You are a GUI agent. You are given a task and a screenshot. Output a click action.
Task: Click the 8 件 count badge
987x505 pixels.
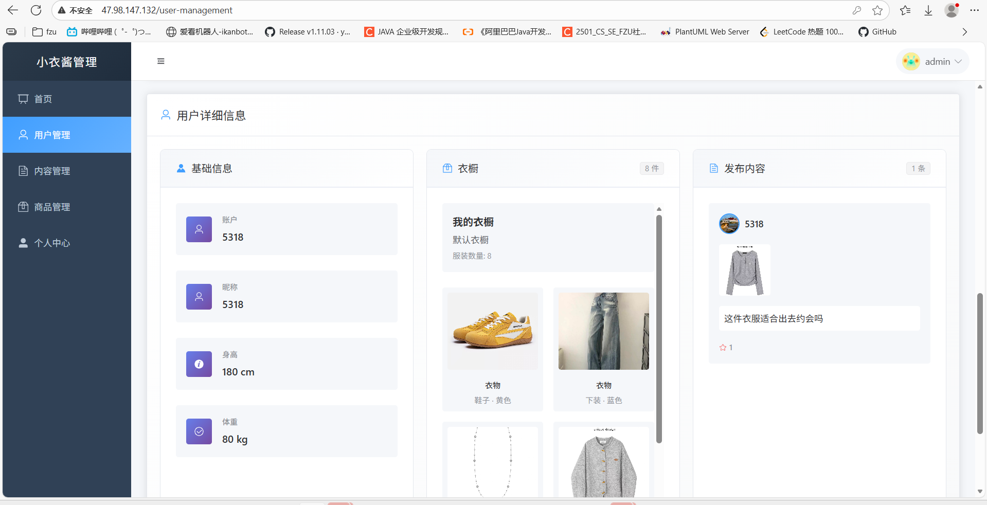(652, 168)
